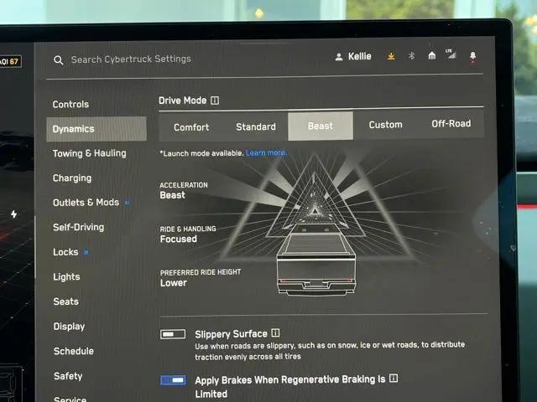The image size is (537, 402).
Task: Tap the AQI 67 air quality badge
Action: coord(10,61)
